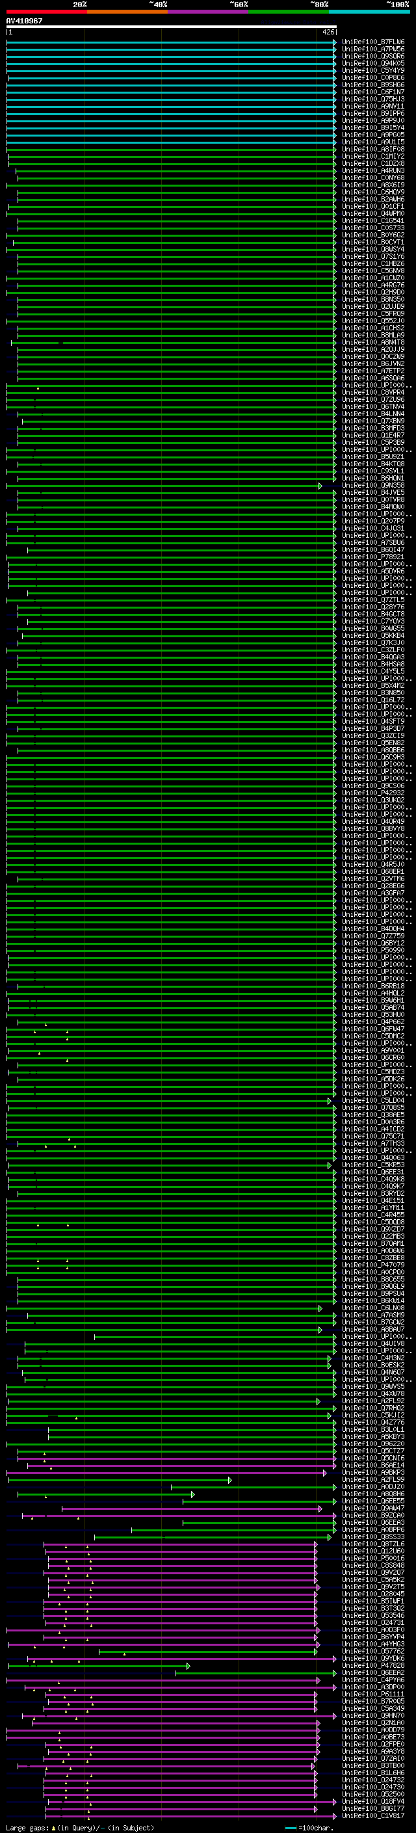Click the arrowhead of the green UniRef100_O57762 alignment

point(316,1652)
